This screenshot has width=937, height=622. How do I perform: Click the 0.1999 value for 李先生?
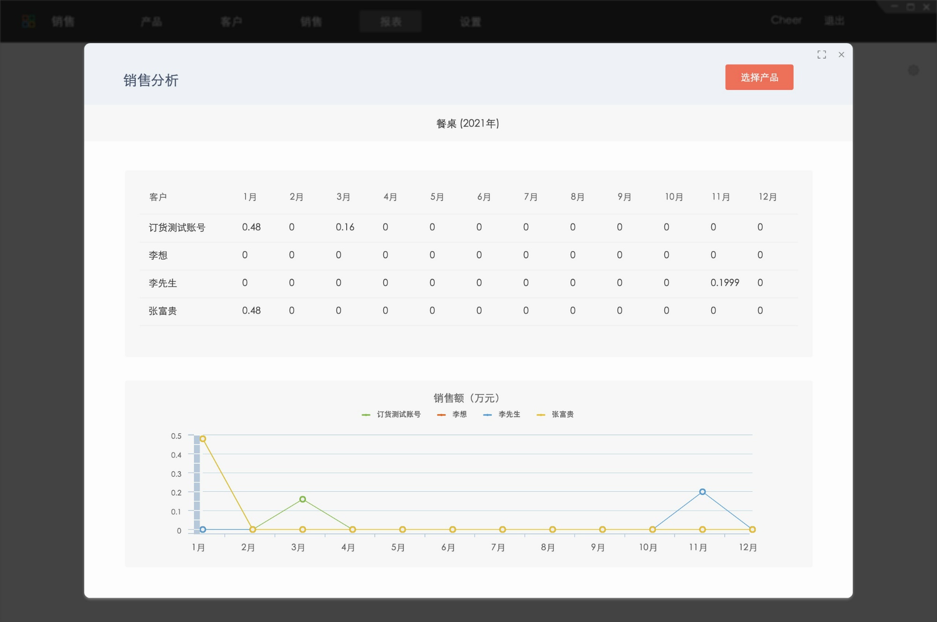pos(725,282)
